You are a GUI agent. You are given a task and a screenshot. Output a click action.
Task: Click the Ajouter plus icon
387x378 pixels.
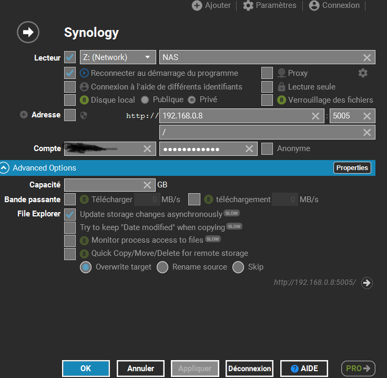click(197, 5)
